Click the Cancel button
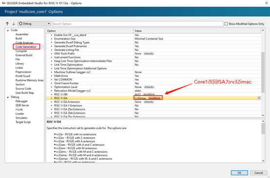Screen dimensions: 270x178 258,173
